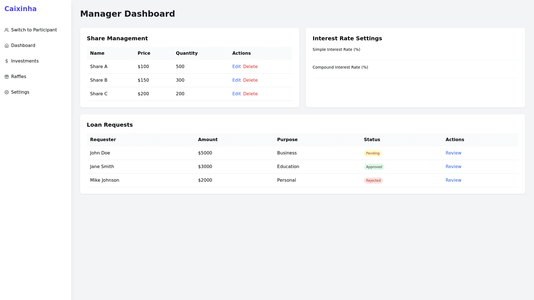
Task: Click the Settings gear icon
Action: pyautogui.click(x=6, y=92)
